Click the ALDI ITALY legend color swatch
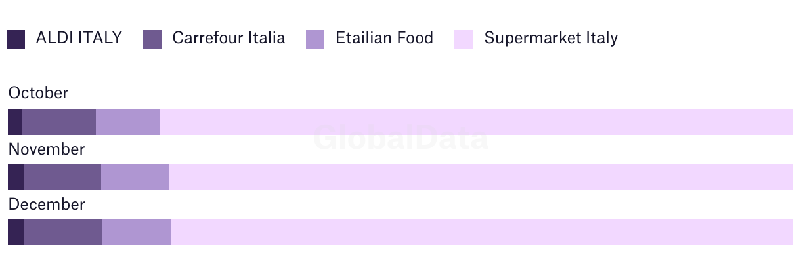The height and width of the screenshot is (274, 801). (16, 39)
